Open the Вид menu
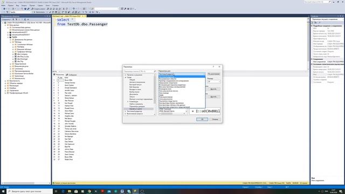Image resolution: width=345 pixels, height=194 pixels. [x=17, y=5]
